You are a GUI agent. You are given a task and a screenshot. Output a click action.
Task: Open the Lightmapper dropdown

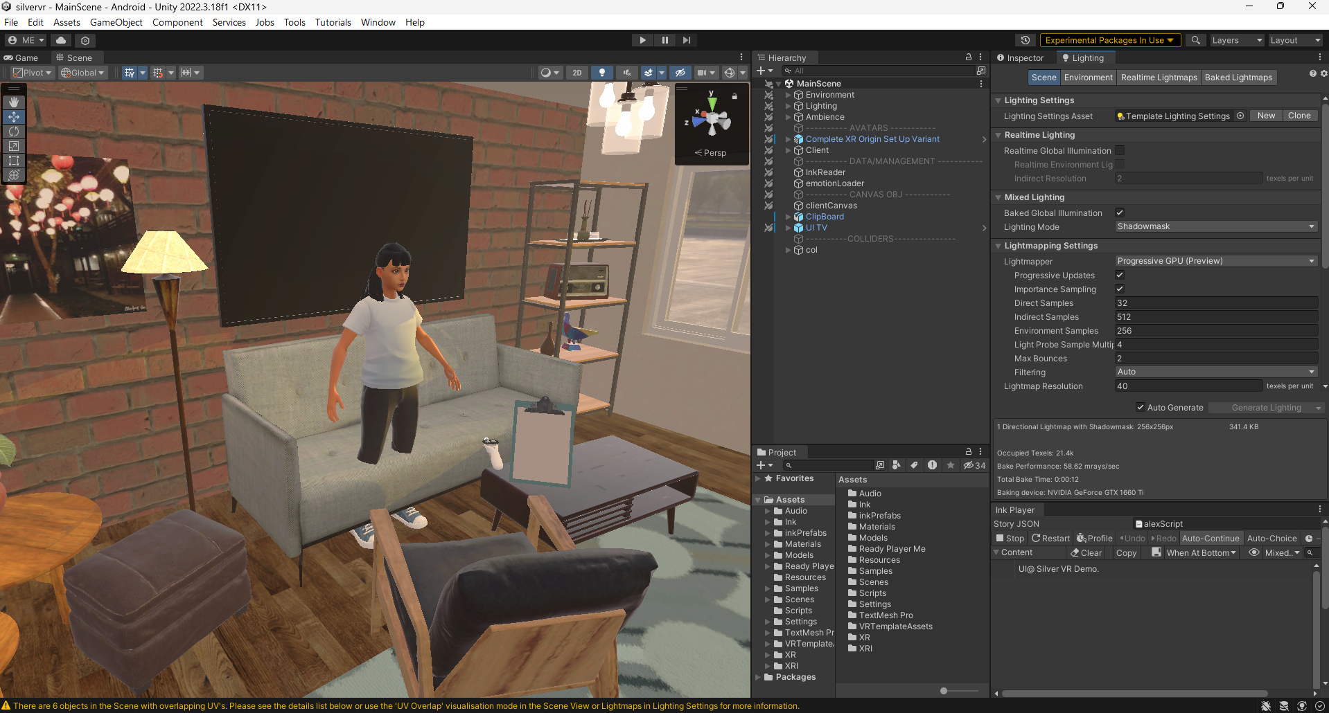(1215, 262)
